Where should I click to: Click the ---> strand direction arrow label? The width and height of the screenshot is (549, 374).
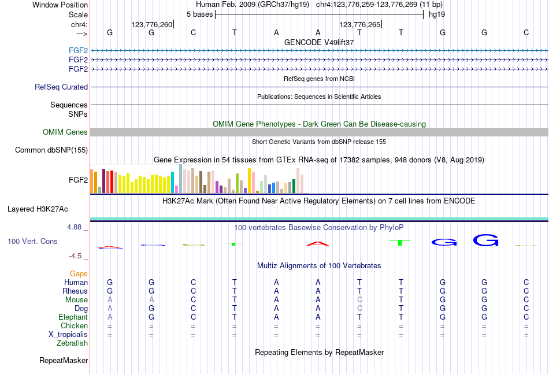tap(82, 34)
